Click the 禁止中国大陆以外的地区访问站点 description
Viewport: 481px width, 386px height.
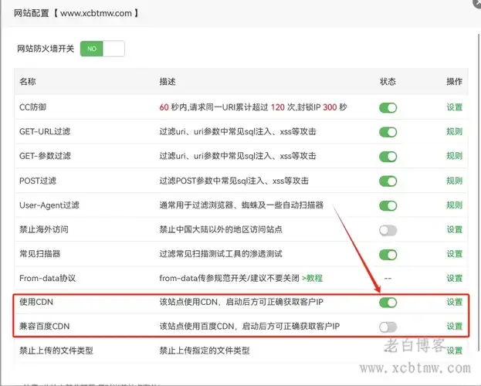click(x=221, y=229)
